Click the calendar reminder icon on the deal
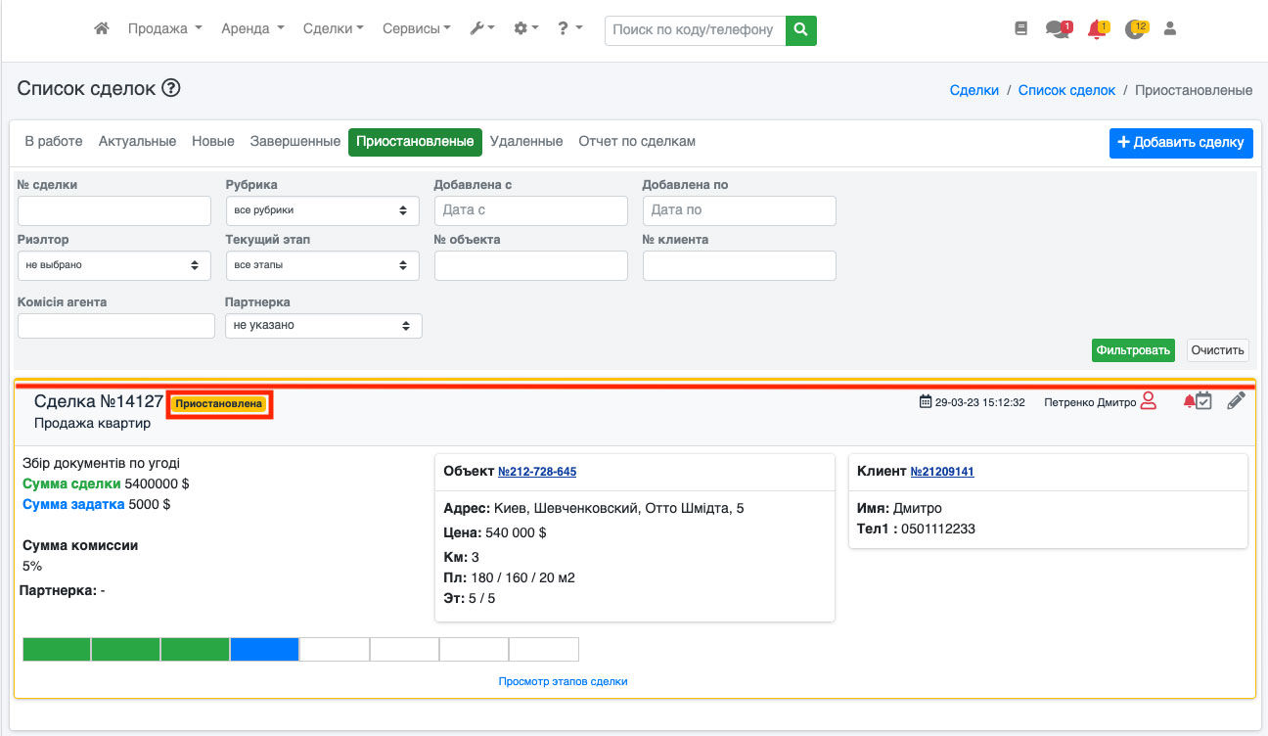This screenshot has width=1268, height=736. click(x=1203, y=400)
